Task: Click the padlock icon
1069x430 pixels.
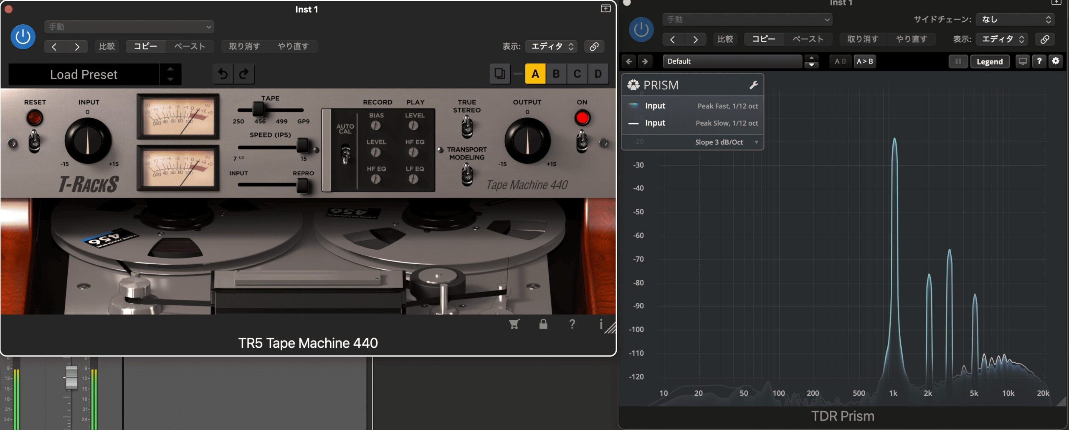Action: coord(543,324)
